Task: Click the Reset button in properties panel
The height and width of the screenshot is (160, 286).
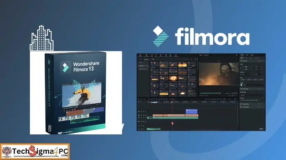Action: pos(261,129)
